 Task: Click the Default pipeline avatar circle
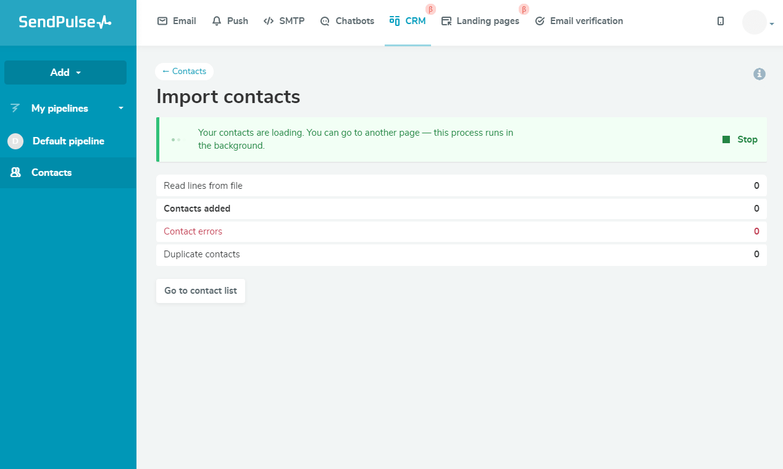tap(15, 141)
